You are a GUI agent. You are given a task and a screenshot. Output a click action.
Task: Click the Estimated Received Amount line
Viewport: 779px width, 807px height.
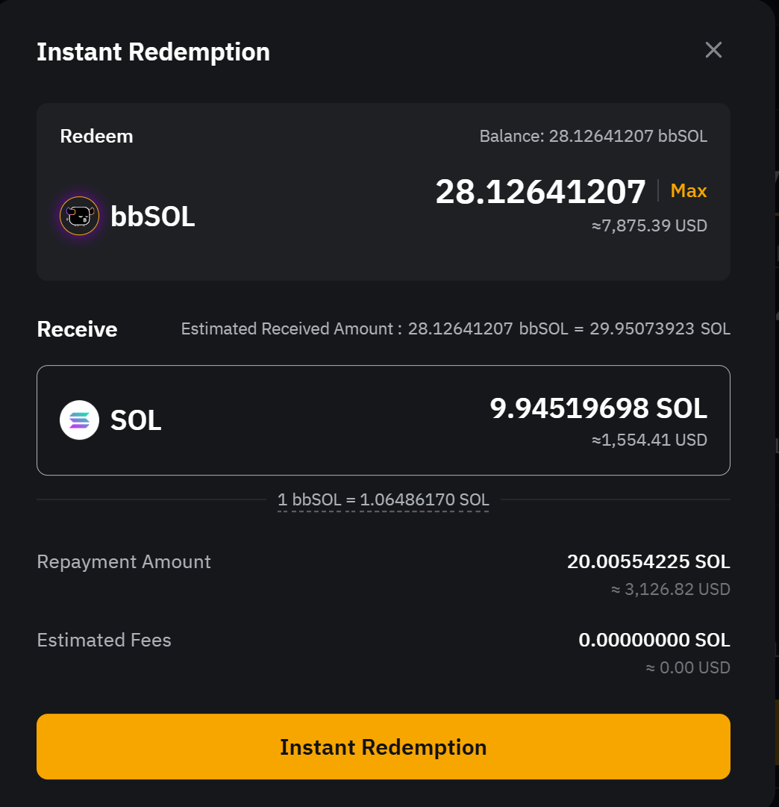coord(455,328)
